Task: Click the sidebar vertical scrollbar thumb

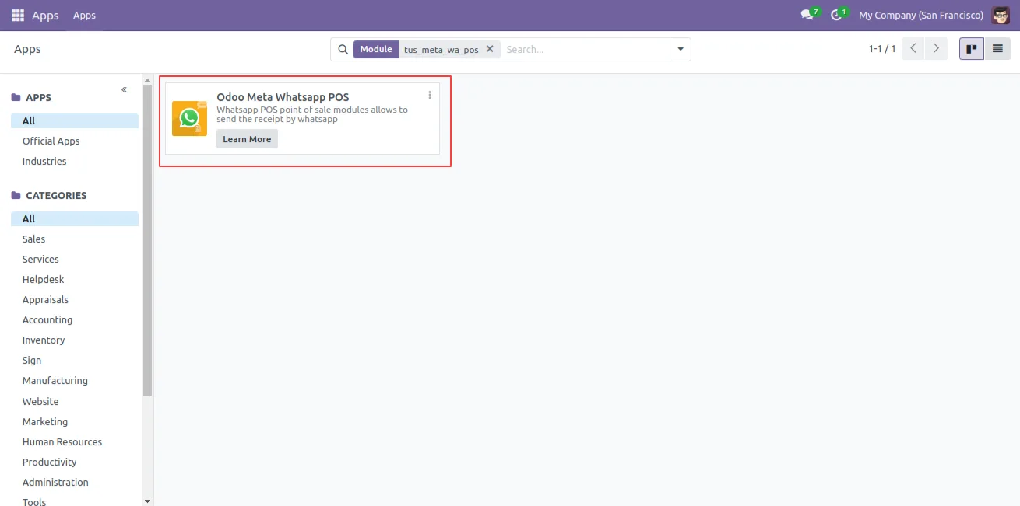Action: (x=148, y=241)
